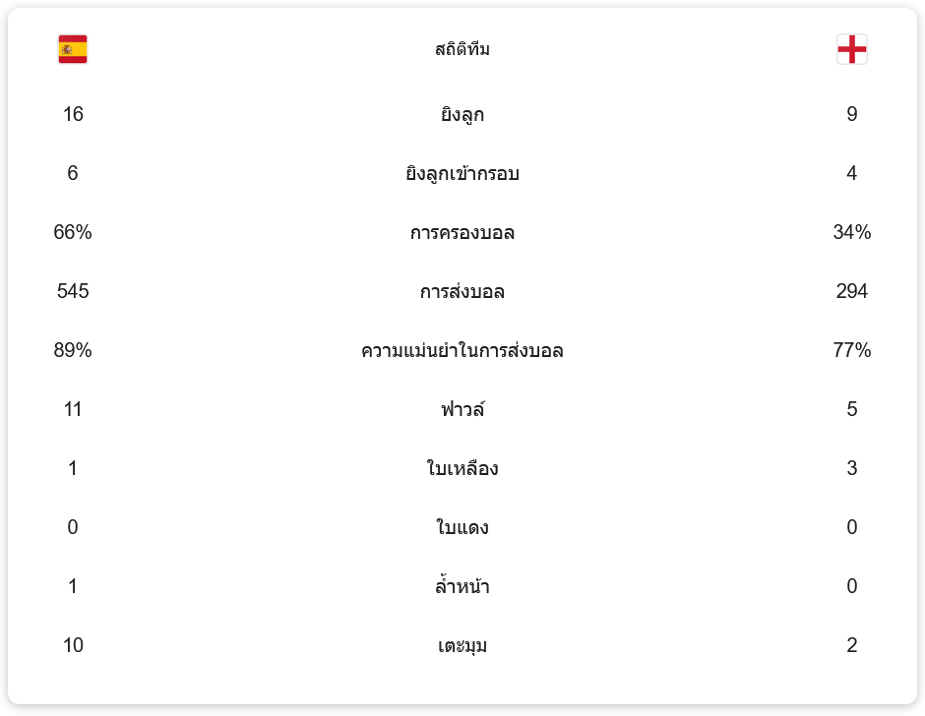Screen dimensions: 925x716
Task: Select the การส่งบอล passes label
Action: pos(462,291)
